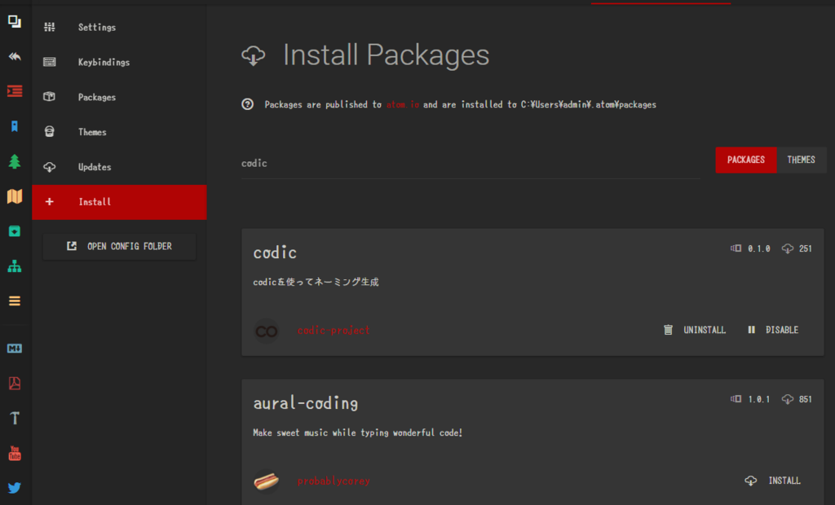The image size is (835, 505).
Task: Click the red indent list icon
Action: click(15, 91)
